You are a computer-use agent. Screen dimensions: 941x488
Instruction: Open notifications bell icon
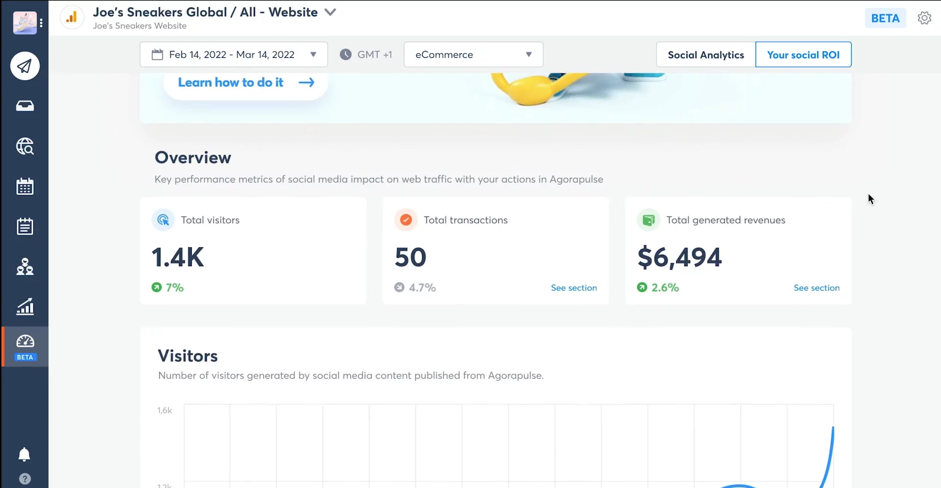pos(24,455)
